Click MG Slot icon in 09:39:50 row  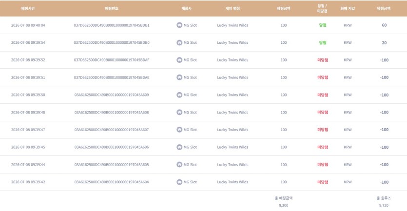pos(179,95)
